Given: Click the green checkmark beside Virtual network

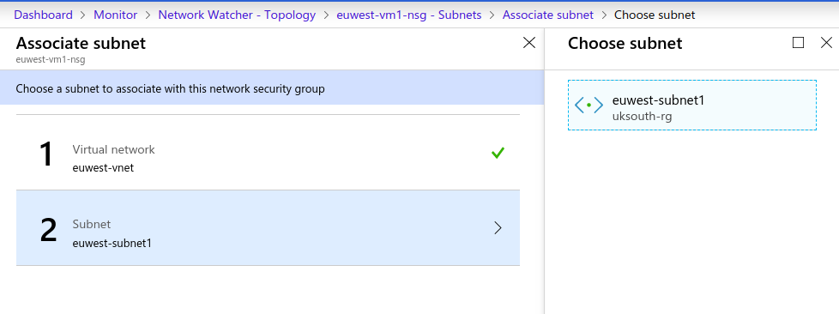Looking at the screenshot, I should tap(498, 154).
